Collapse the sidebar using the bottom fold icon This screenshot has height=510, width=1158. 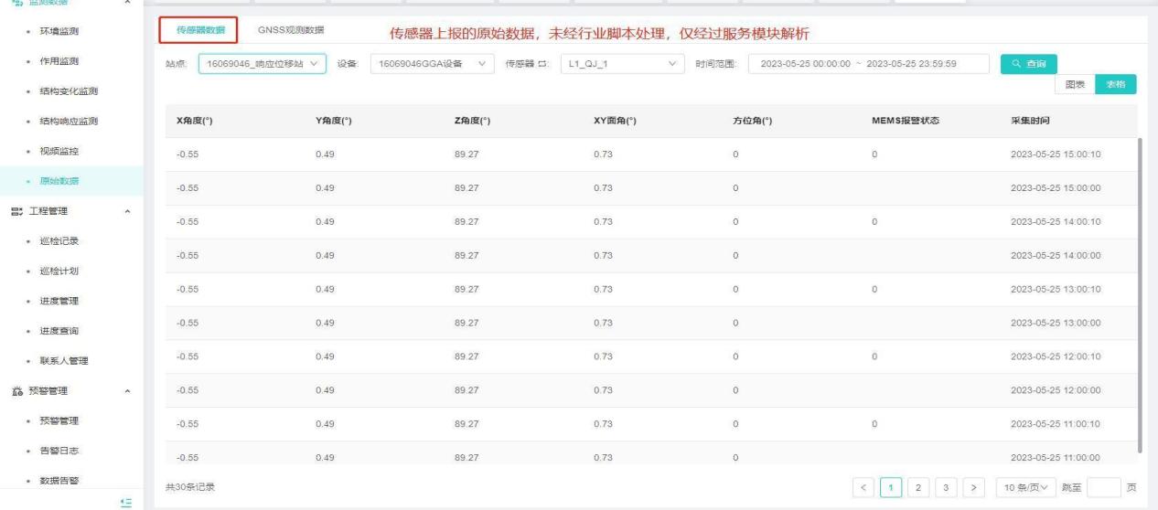126,502
